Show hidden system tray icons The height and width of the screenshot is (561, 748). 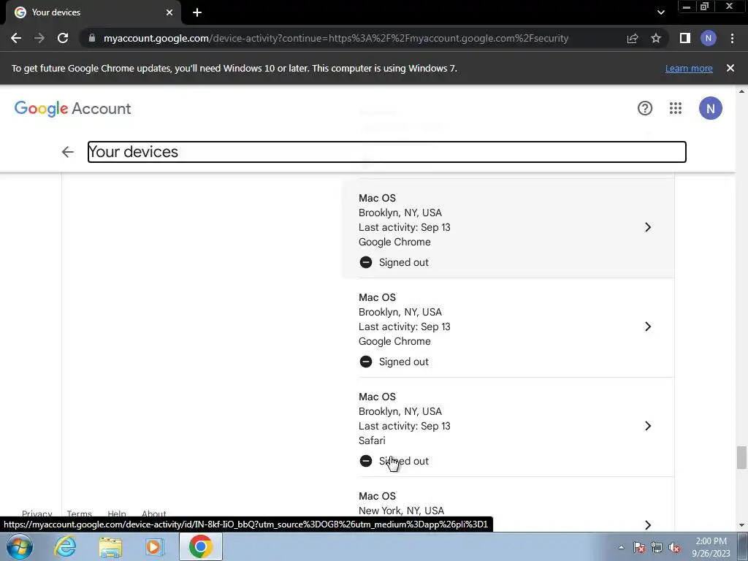tap(621, 547)
